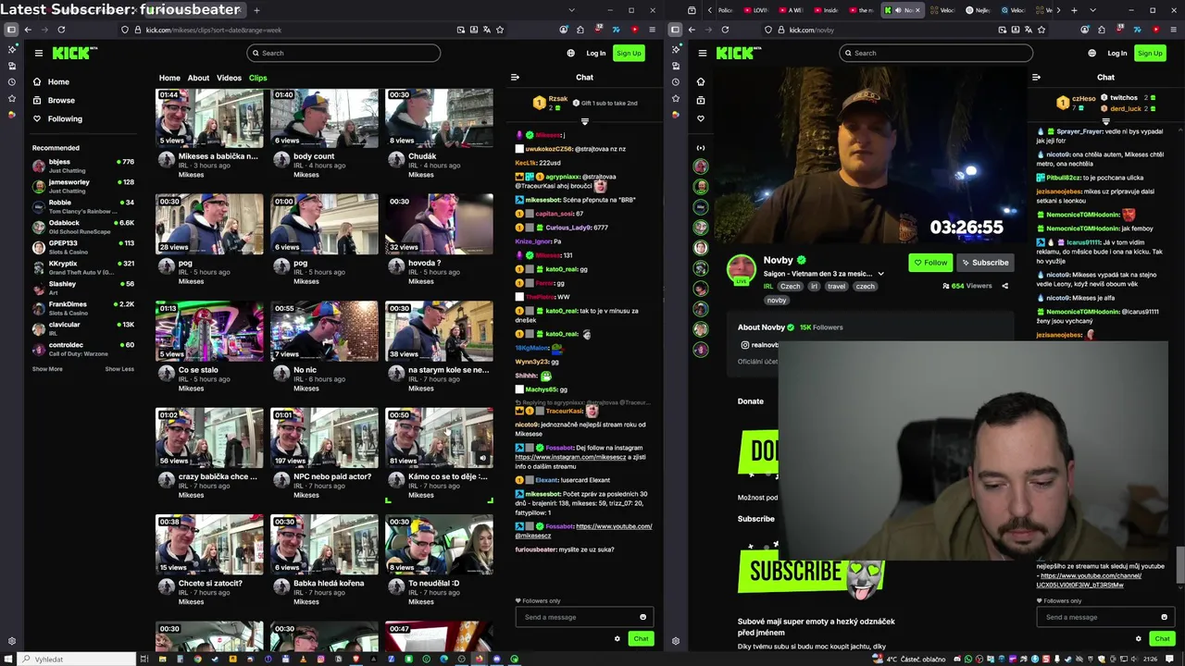Open recommended channel Odablock
This screenshot has width=1185, height=666.
tap(83, 227)
